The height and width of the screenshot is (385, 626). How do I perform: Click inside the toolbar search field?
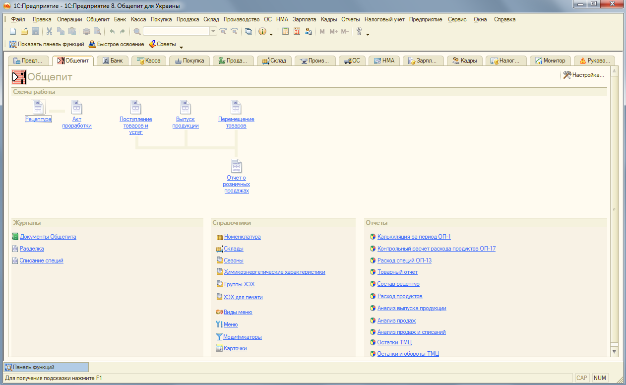[x=177, y=31]
